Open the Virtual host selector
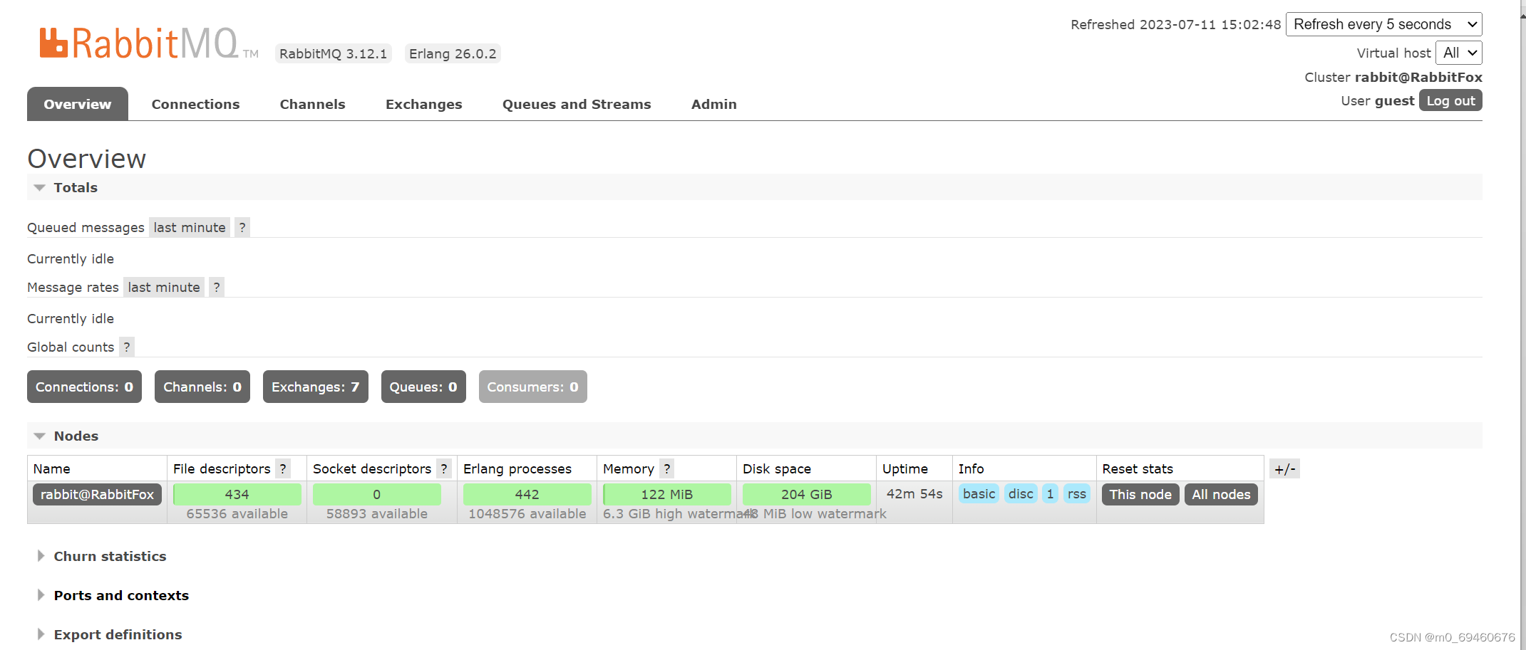1526x650 pixels. coord(1458,52)
